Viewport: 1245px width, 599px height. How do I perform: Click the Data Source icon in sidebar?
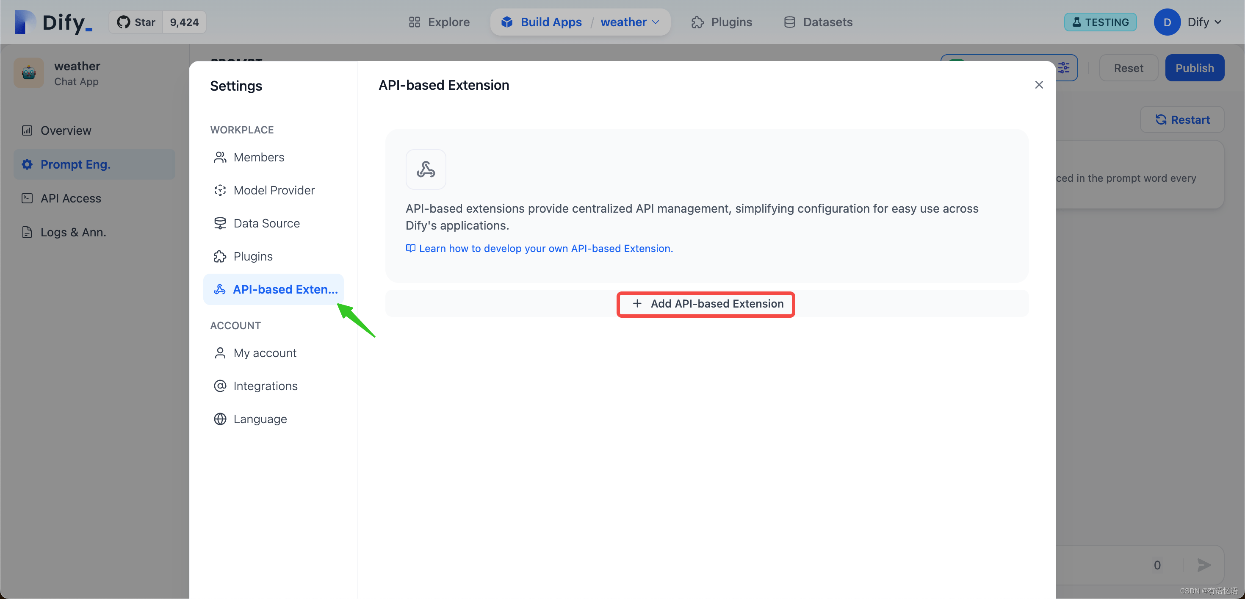(219, 223)
